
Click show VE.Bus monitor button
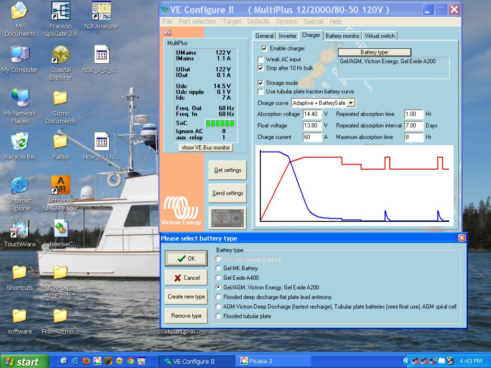click(x=206, y=148)
